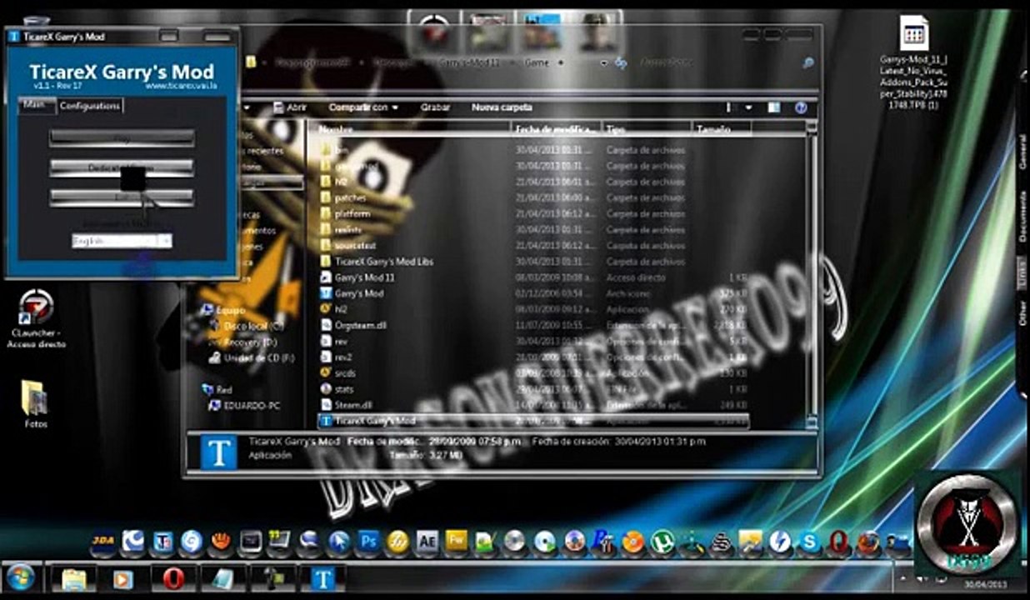Expand the language dropdown showing English
1030x600 pixels.
pos(165,241)
